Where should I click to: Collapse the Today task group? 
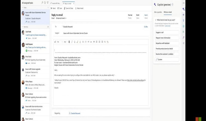tap(22, 8)
